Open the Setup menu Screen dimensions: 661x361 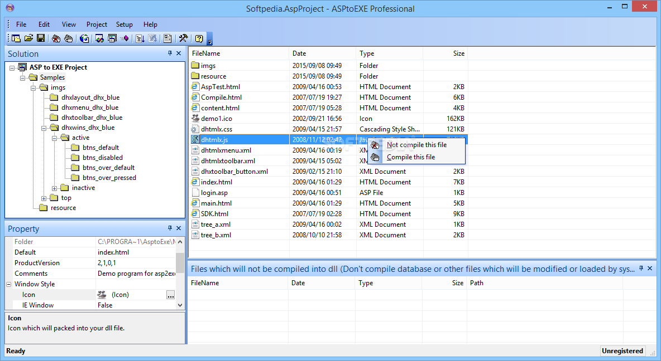point(124,25)
